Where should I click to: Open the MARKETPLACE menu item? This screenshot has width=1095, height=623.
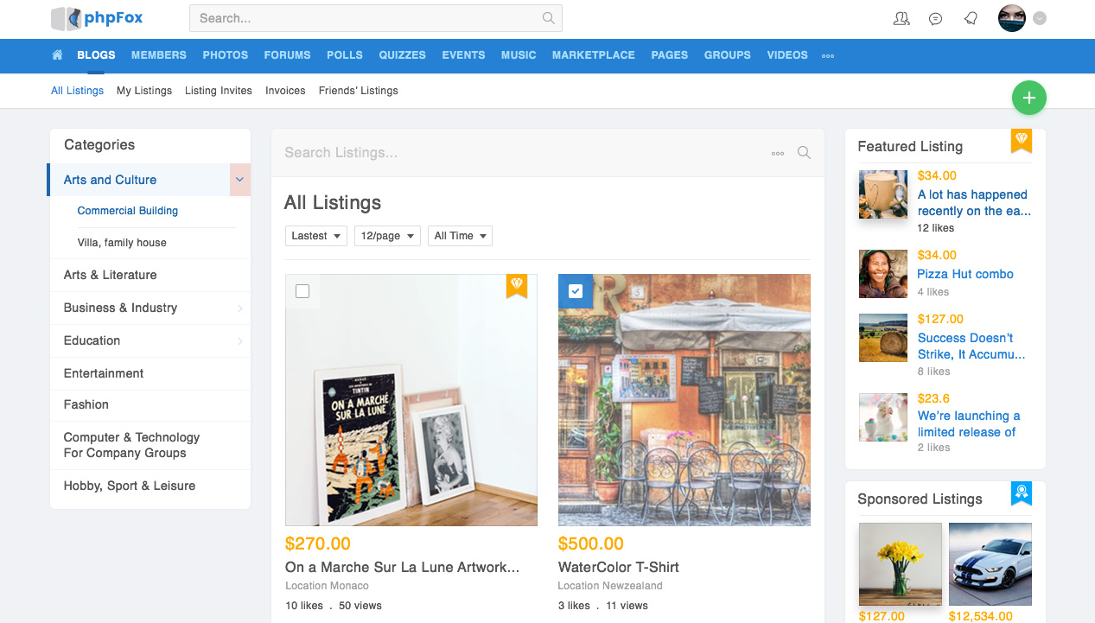593,54
